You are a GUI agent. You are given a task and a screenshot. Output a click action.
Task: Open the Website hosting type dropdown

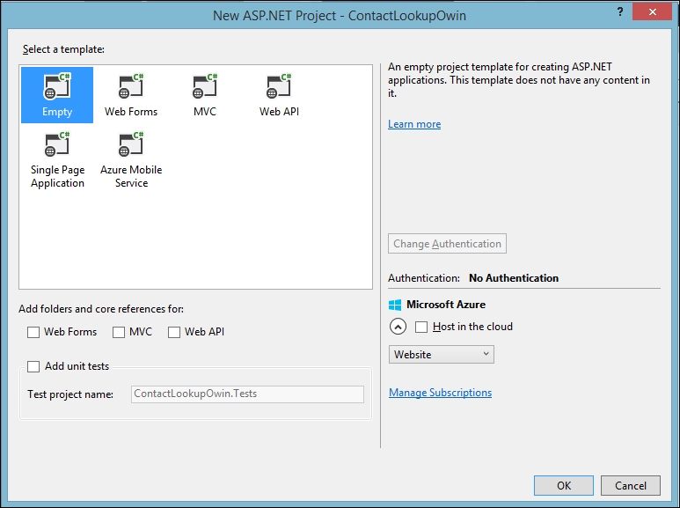point(441,354)
